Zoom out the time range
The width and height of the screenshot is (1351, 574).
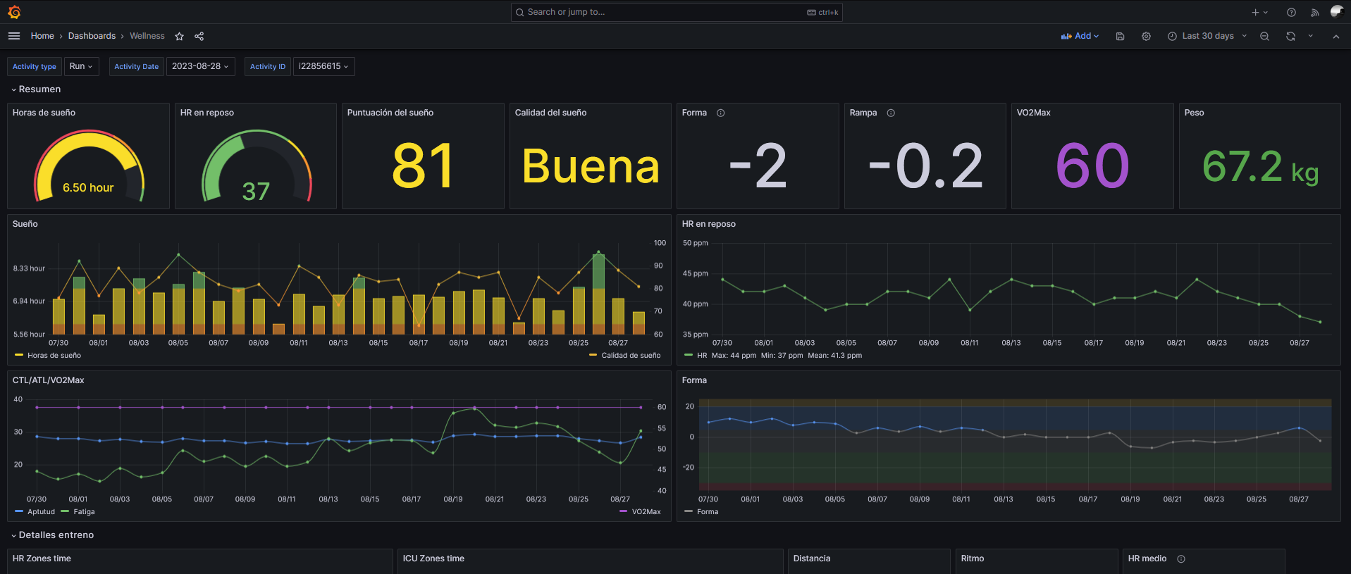[1264, 36]
